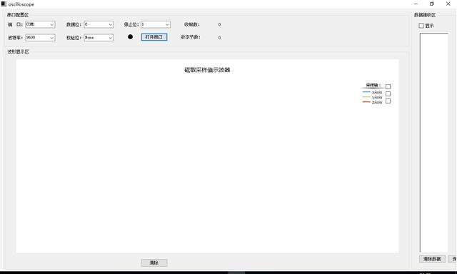The image size is (457, 274).
Task: Click the blue xAxis legend line
Action: 366,92
